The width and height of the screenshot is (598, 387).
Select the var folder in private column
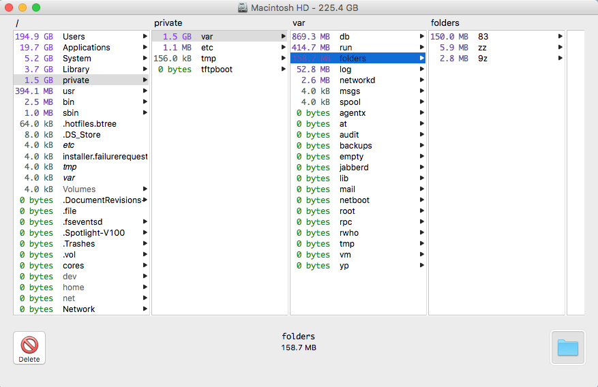point(220,37)
